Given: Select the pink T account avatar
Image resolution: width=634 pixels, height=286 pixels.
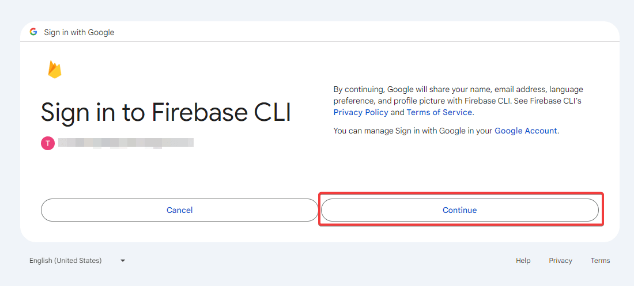Looking at the screenshot, I should point(47,143).
